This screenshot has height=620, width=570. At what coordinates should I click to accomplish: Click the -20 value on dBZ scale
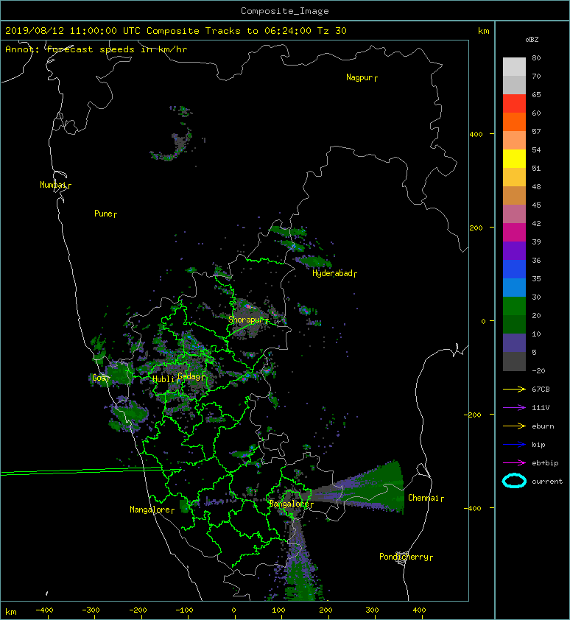(538, 371)
